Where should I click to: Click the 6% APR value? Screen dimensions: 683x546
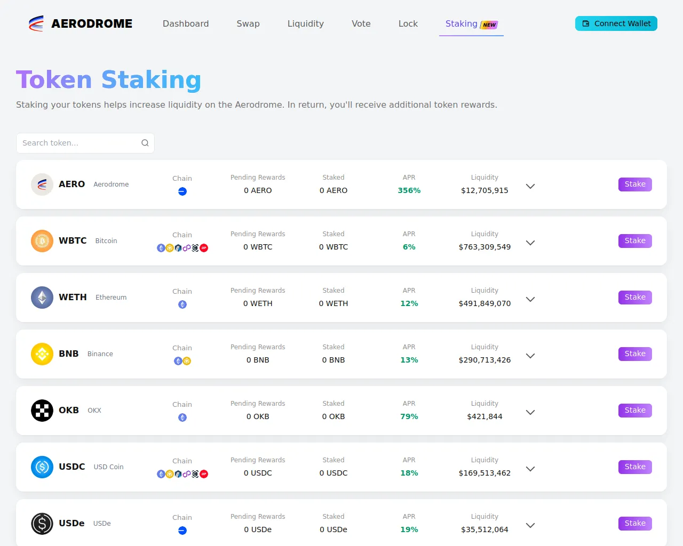(x=409, y=247)
